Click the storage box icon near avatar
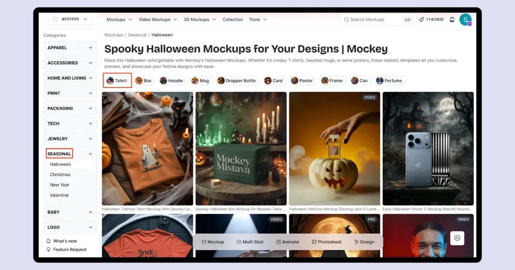 pyautogui.click(x=452, y=20)
